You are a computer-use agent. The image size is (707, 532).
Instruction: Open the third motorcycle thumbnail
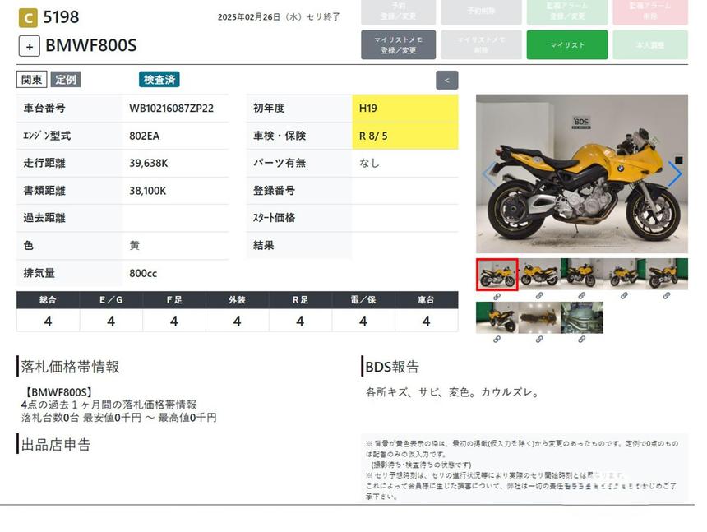pyautogui.click(x=582, y=275)
